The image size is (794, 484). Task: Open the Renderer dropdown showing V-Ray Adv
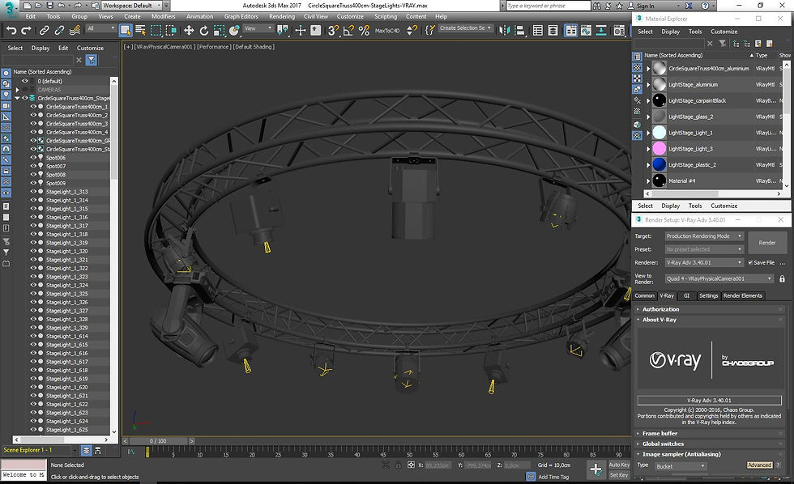740,262
